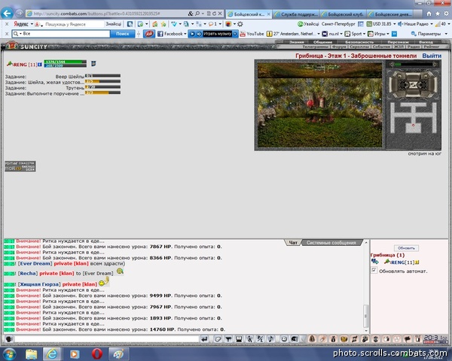Open the Персонаж menu

(398, 42)
